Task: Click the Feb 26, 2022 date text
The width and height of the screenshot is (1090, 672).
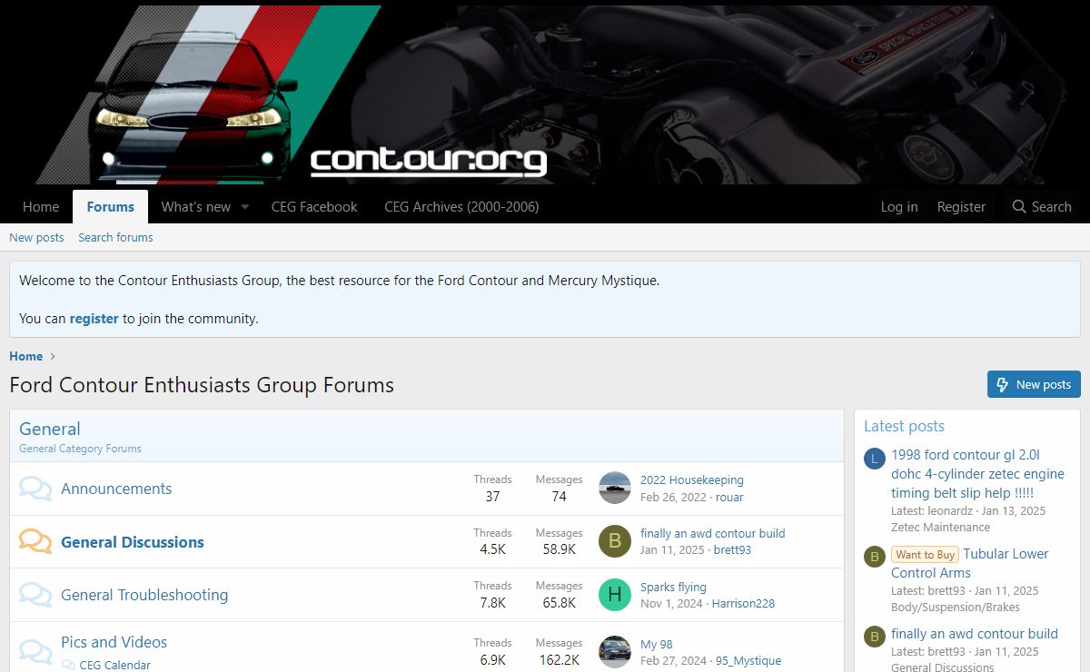Action: pos(673,497)
